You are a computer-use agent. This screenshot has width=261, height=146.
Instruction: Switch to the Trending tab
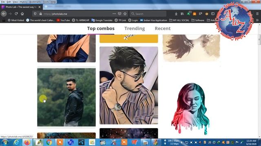pyautogui.click(x=135, y=28)
